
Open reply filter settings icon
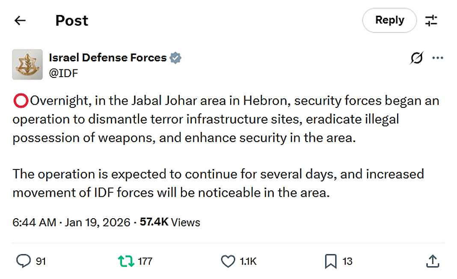431,21
